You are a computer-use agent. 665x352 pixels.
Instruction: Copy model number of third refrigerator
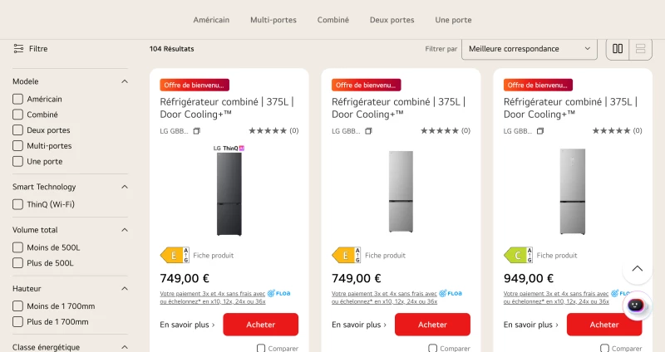point(539,131)
